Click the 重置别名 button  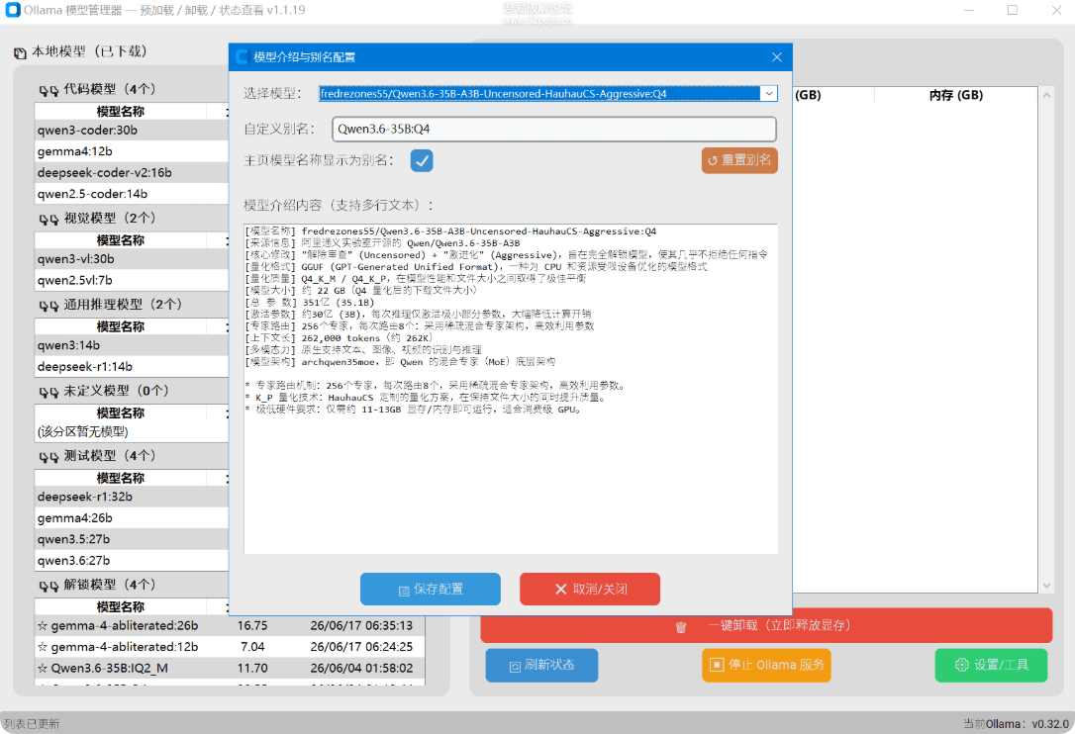pos(739,160)
